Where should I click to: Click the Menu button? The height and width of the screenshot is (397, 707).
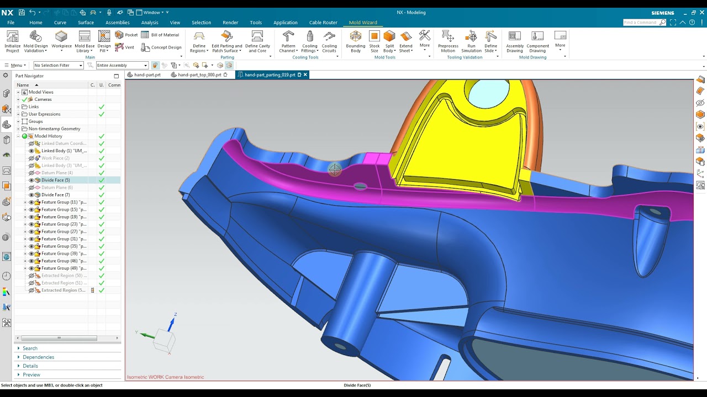(14, 65)
